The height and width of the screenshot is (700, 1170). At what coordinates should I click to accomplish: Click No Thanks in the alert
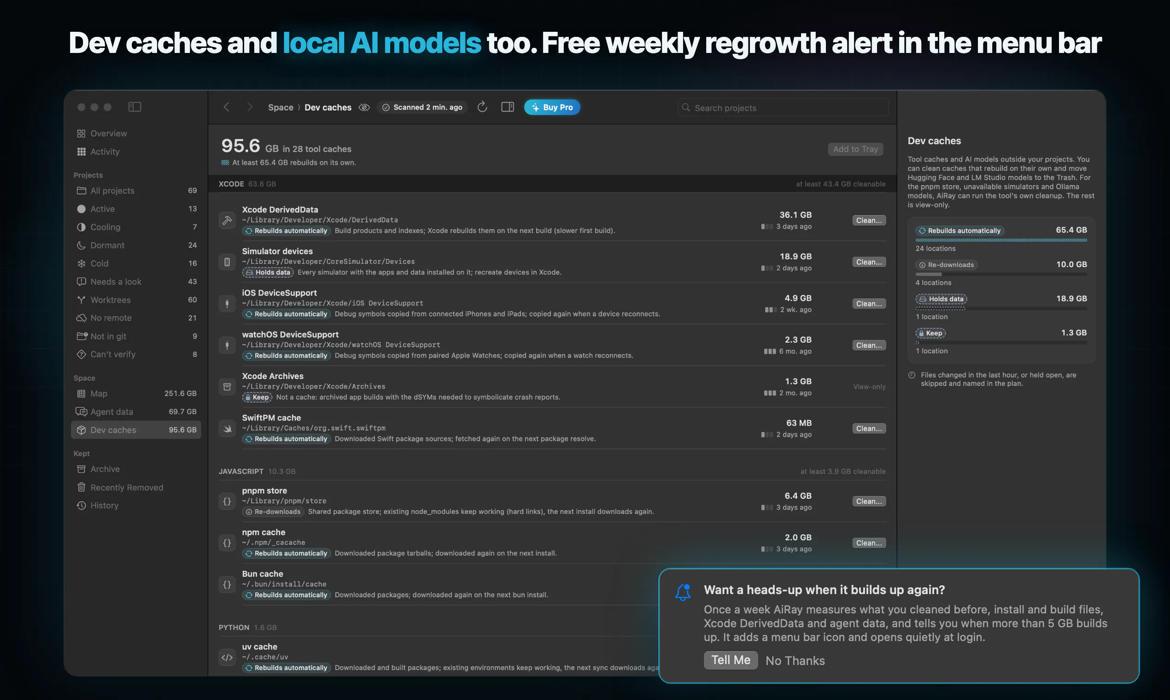tap(795, 660)
